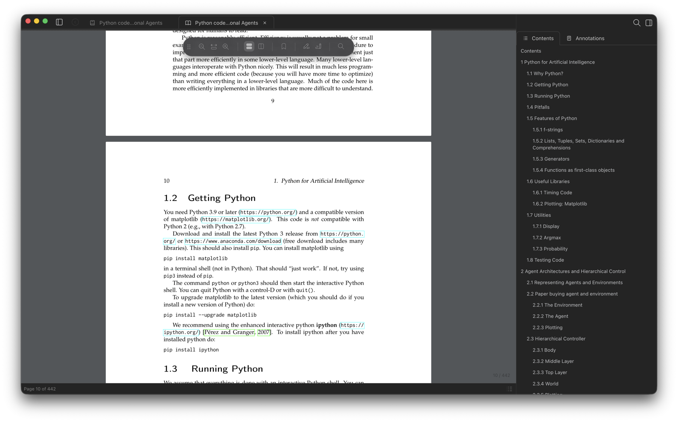This screenshot has height=422, width=678.
Task: Jump to 2.2.1 The Environment
Action: 557,305
